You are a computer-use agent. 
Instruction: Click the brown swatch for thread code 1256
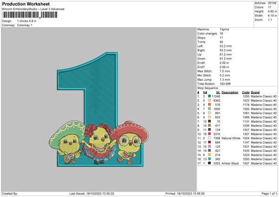210,125
